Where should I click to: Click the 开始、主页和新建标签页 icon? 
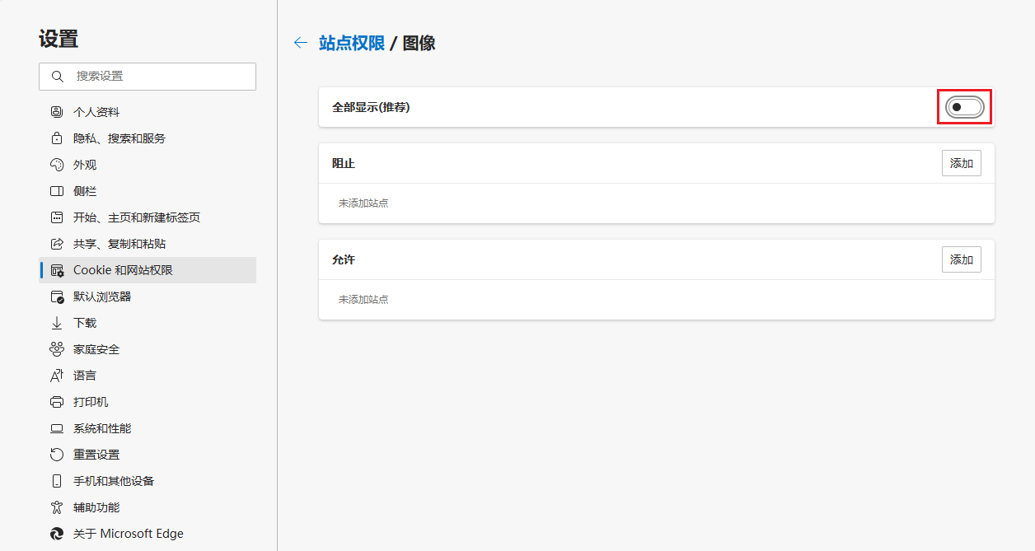pyautogui.click(x=56, y=217)
